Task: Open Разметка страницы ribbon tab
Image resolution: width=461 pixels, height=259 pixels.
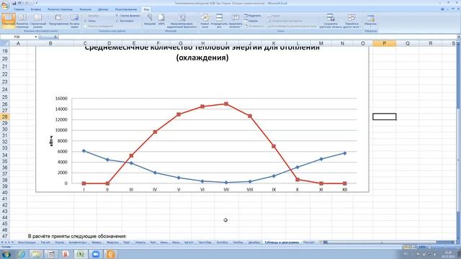Action: (x=60, y=9)
